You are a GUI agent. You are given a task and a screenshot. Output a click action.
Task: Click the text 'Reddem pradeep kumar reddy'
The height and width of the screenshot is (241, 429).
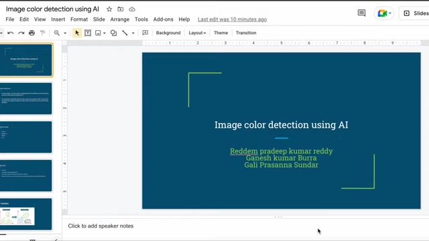pos(282,151)
